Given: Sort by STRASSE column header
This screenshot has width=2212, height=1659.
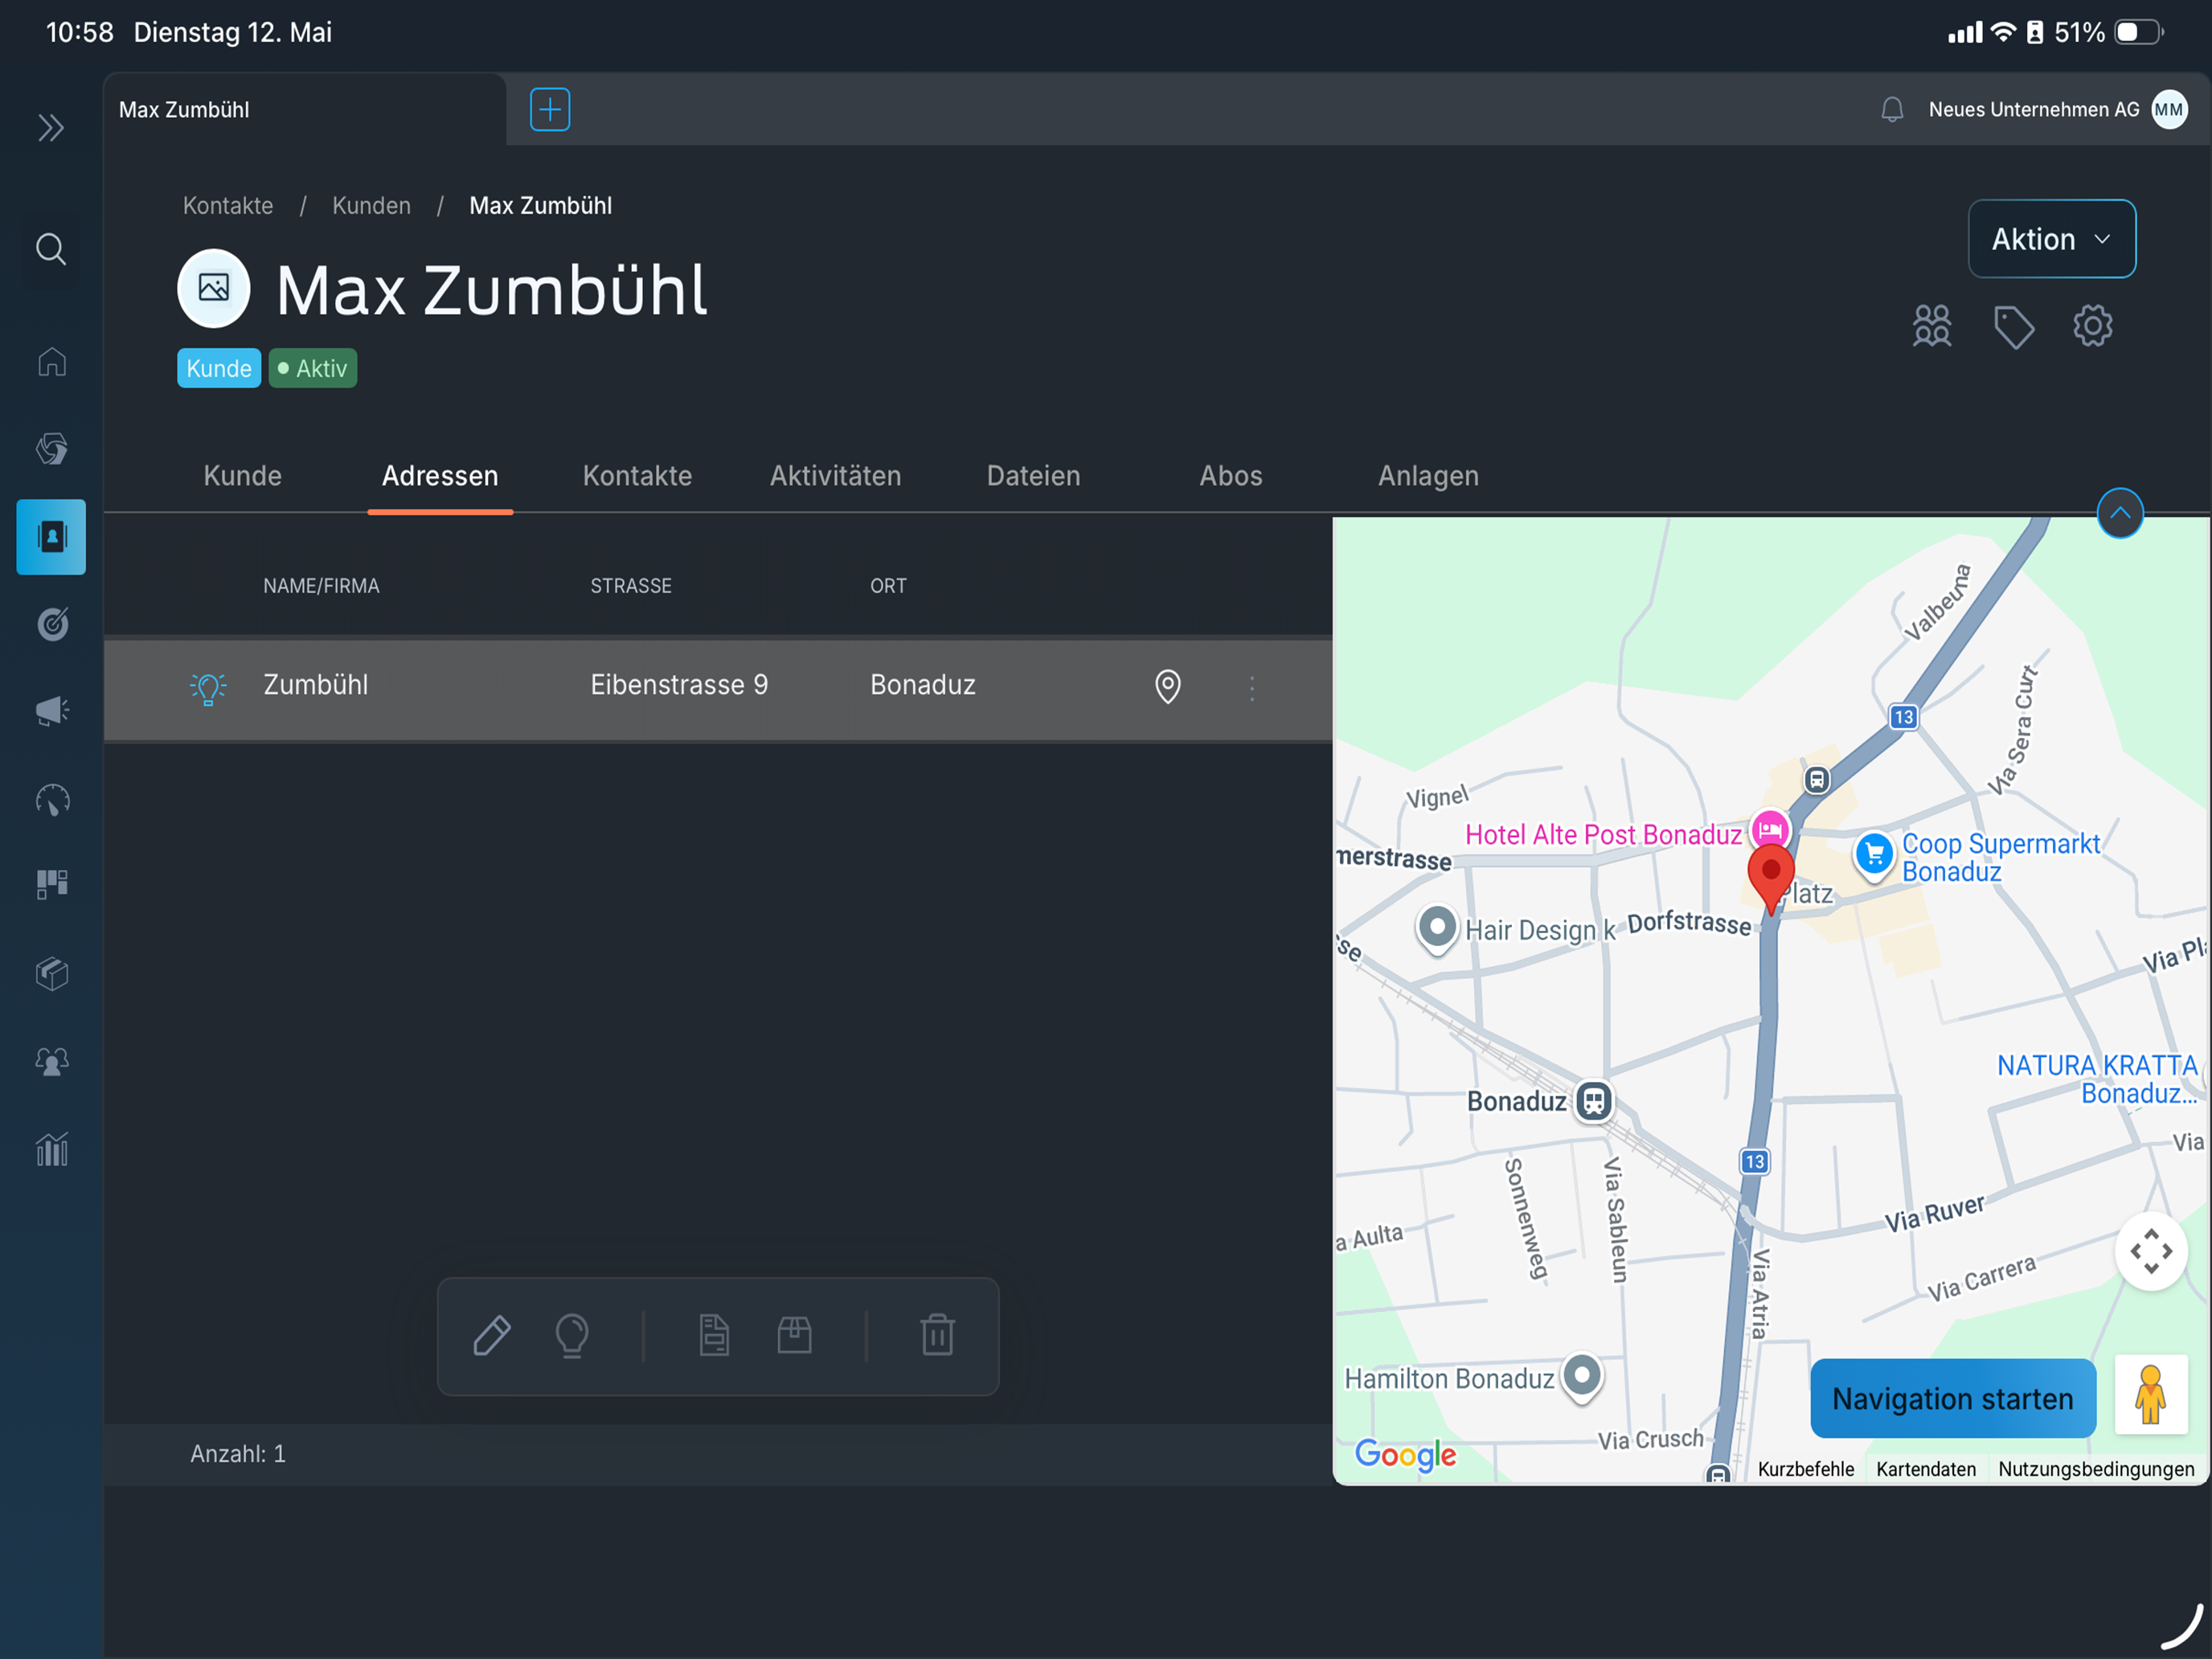Looking at the screenshot, I should [x=631, y=586].
